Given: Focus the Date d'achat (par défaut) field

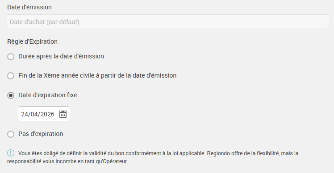Looking at the screenshot, I should coord(168,22).
